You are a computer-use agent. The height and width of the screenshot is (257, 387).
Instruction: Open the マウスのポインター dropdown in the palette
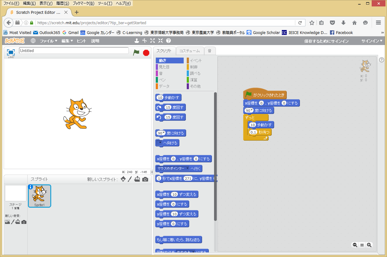173,168
